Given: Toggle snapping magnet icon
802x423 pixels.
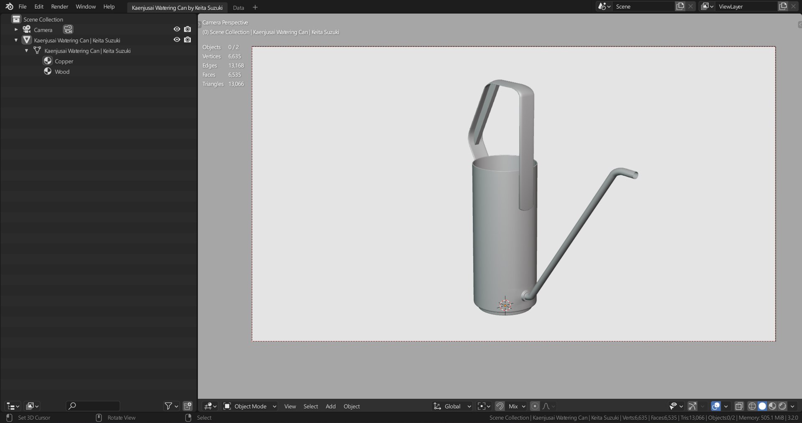Looking at the screenshot, I should coord(500,406).
